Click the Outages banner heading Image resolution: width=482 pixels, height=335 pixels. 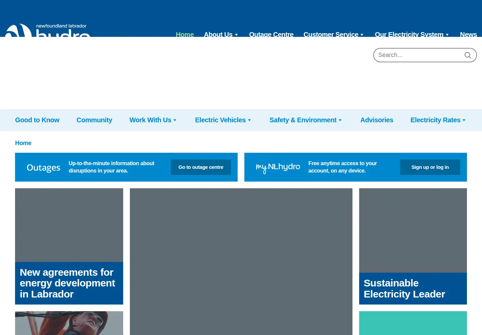pyautogui.click(x=44, y=167)
